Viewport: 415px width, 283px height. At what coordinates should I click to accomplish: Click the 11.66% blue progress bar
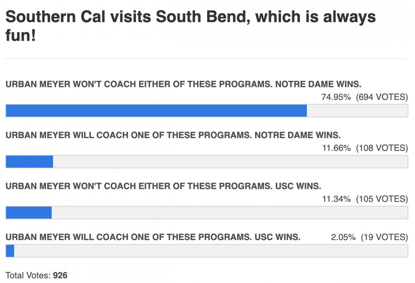pos(29,162)
